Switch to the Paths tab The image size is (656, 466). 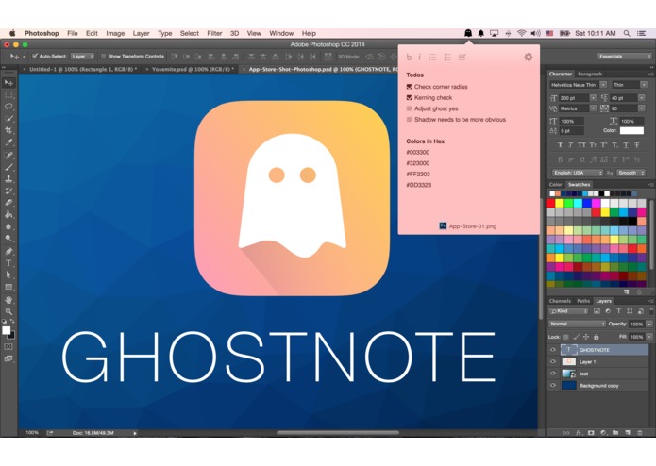click(583, 301)
